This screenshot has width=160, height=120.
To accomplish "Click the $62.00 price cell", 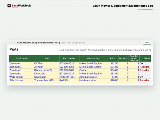I will tap(113, 74).
